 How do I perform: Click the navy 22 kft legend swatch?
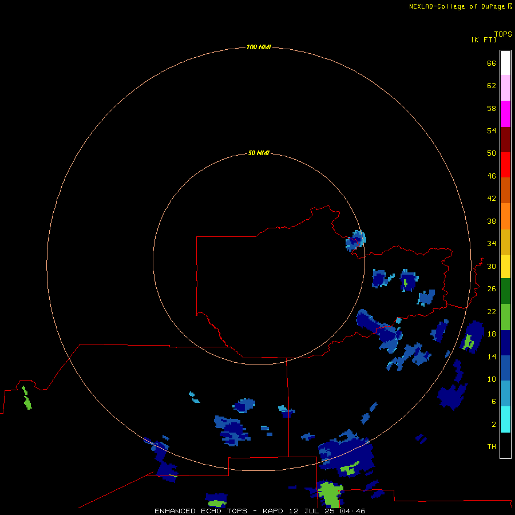[505, 343]
